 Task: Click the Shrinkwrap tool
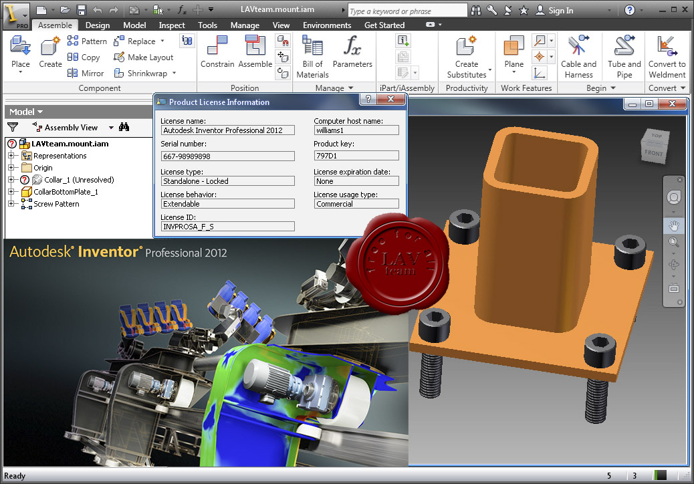[x=141, y=73]
